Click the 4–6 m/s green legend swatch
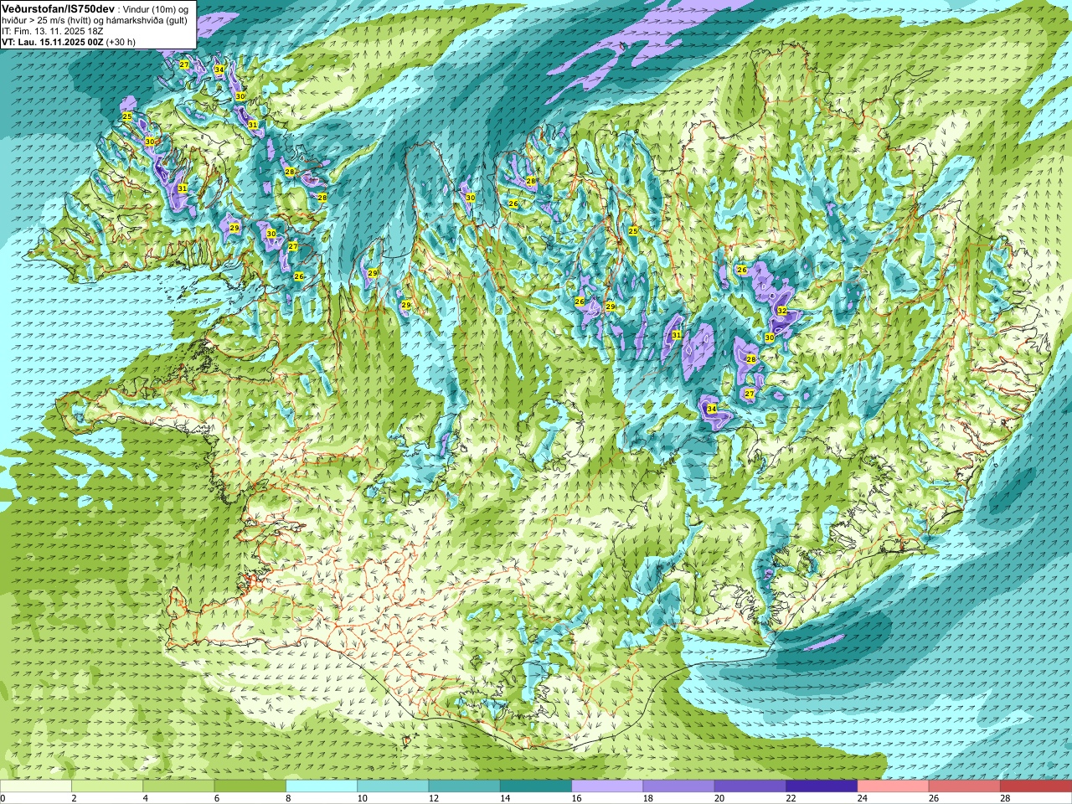The image size is (1072, 804). (x=178, y=786)
